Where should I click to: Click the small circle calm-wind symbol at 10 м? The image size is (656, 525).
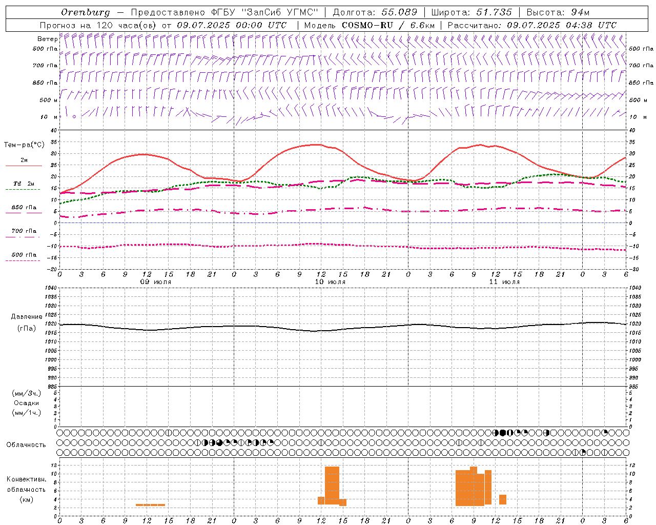pos(74,117)
